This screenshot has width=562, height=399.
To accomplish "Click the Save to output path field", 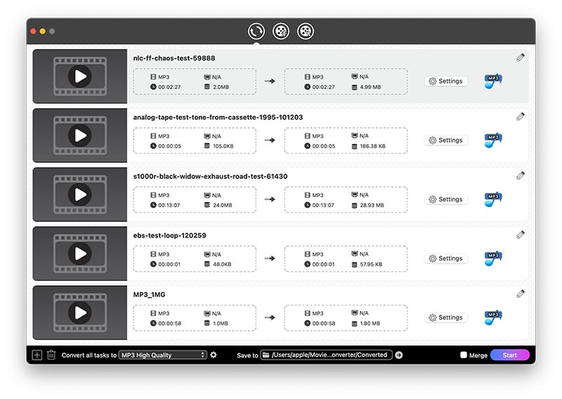I will pyautogui.click(x=326, y=355).
